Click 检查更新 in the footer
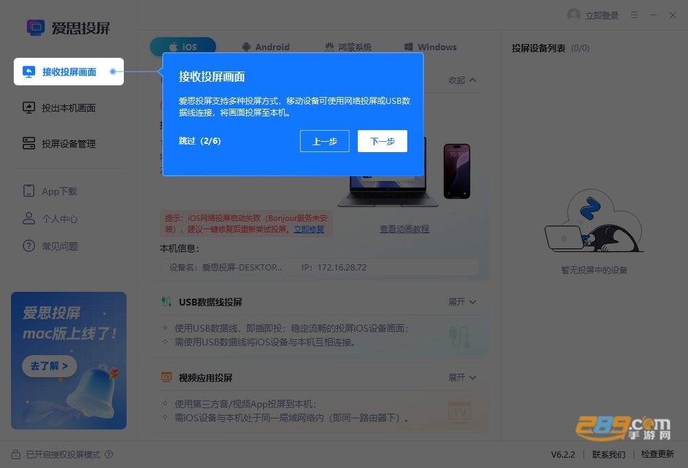 [657, 454]
